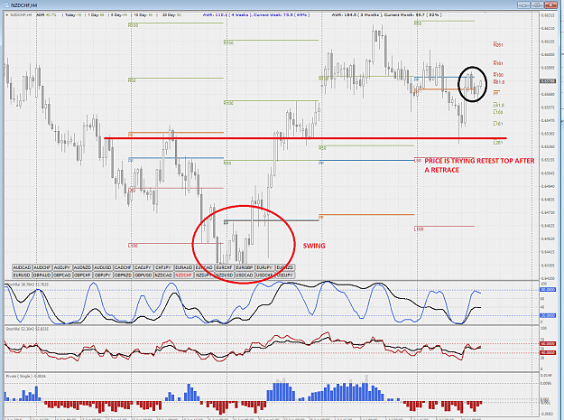
Task: Click the Pivots (Single) indicator label
Action: pos(26,376)
